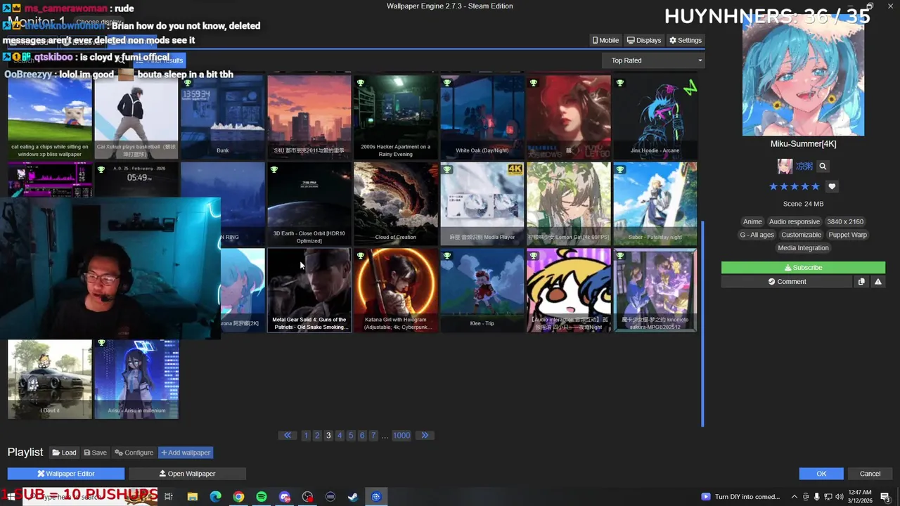Select the White Oak (Day/Night) wallpaper
The image size is (900, 506).
(482, 117)
